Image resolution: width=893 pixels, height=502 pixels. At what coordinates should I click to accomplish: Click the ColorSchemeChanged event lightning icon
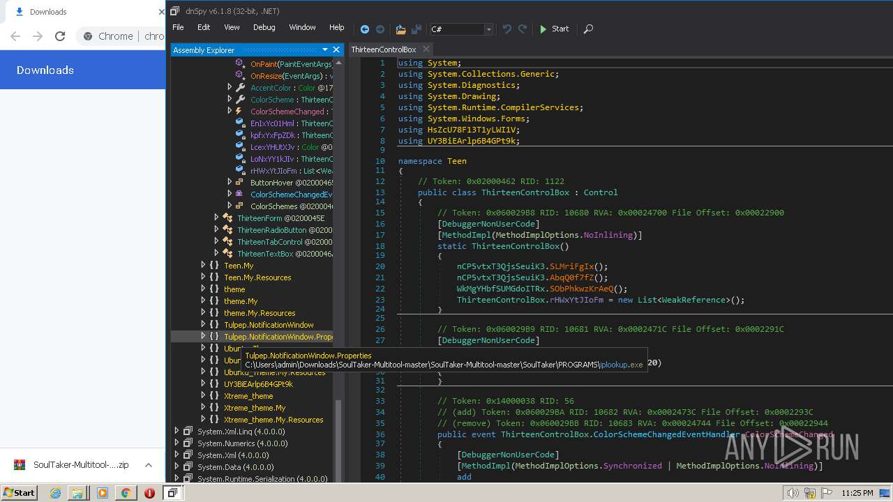click(x=240, y=112)
